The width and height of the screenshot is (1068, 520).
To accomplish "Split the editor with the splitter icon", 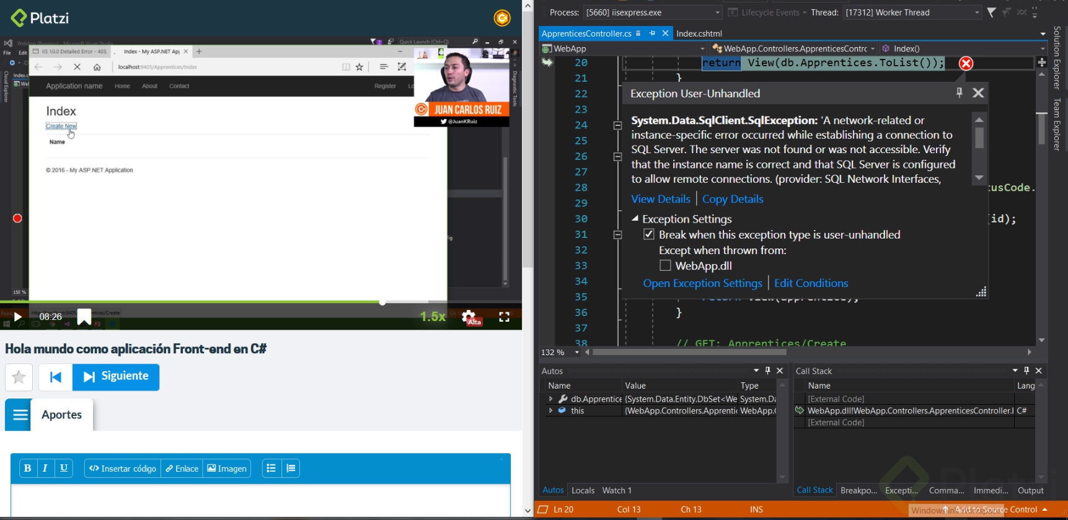I will (x=1041, y=62).
